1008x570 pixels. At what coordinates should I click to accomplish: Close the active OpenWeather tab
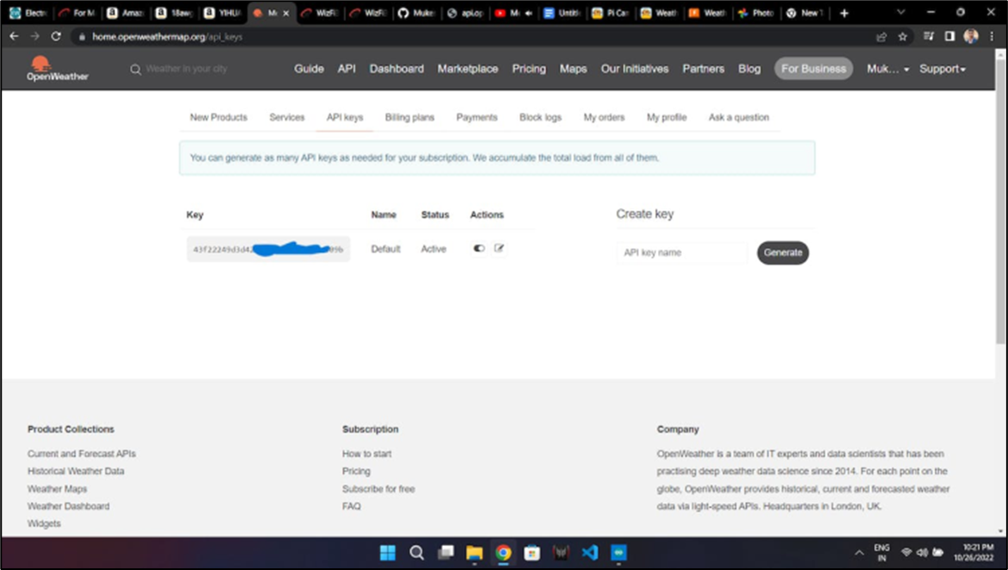coord(286,13)
